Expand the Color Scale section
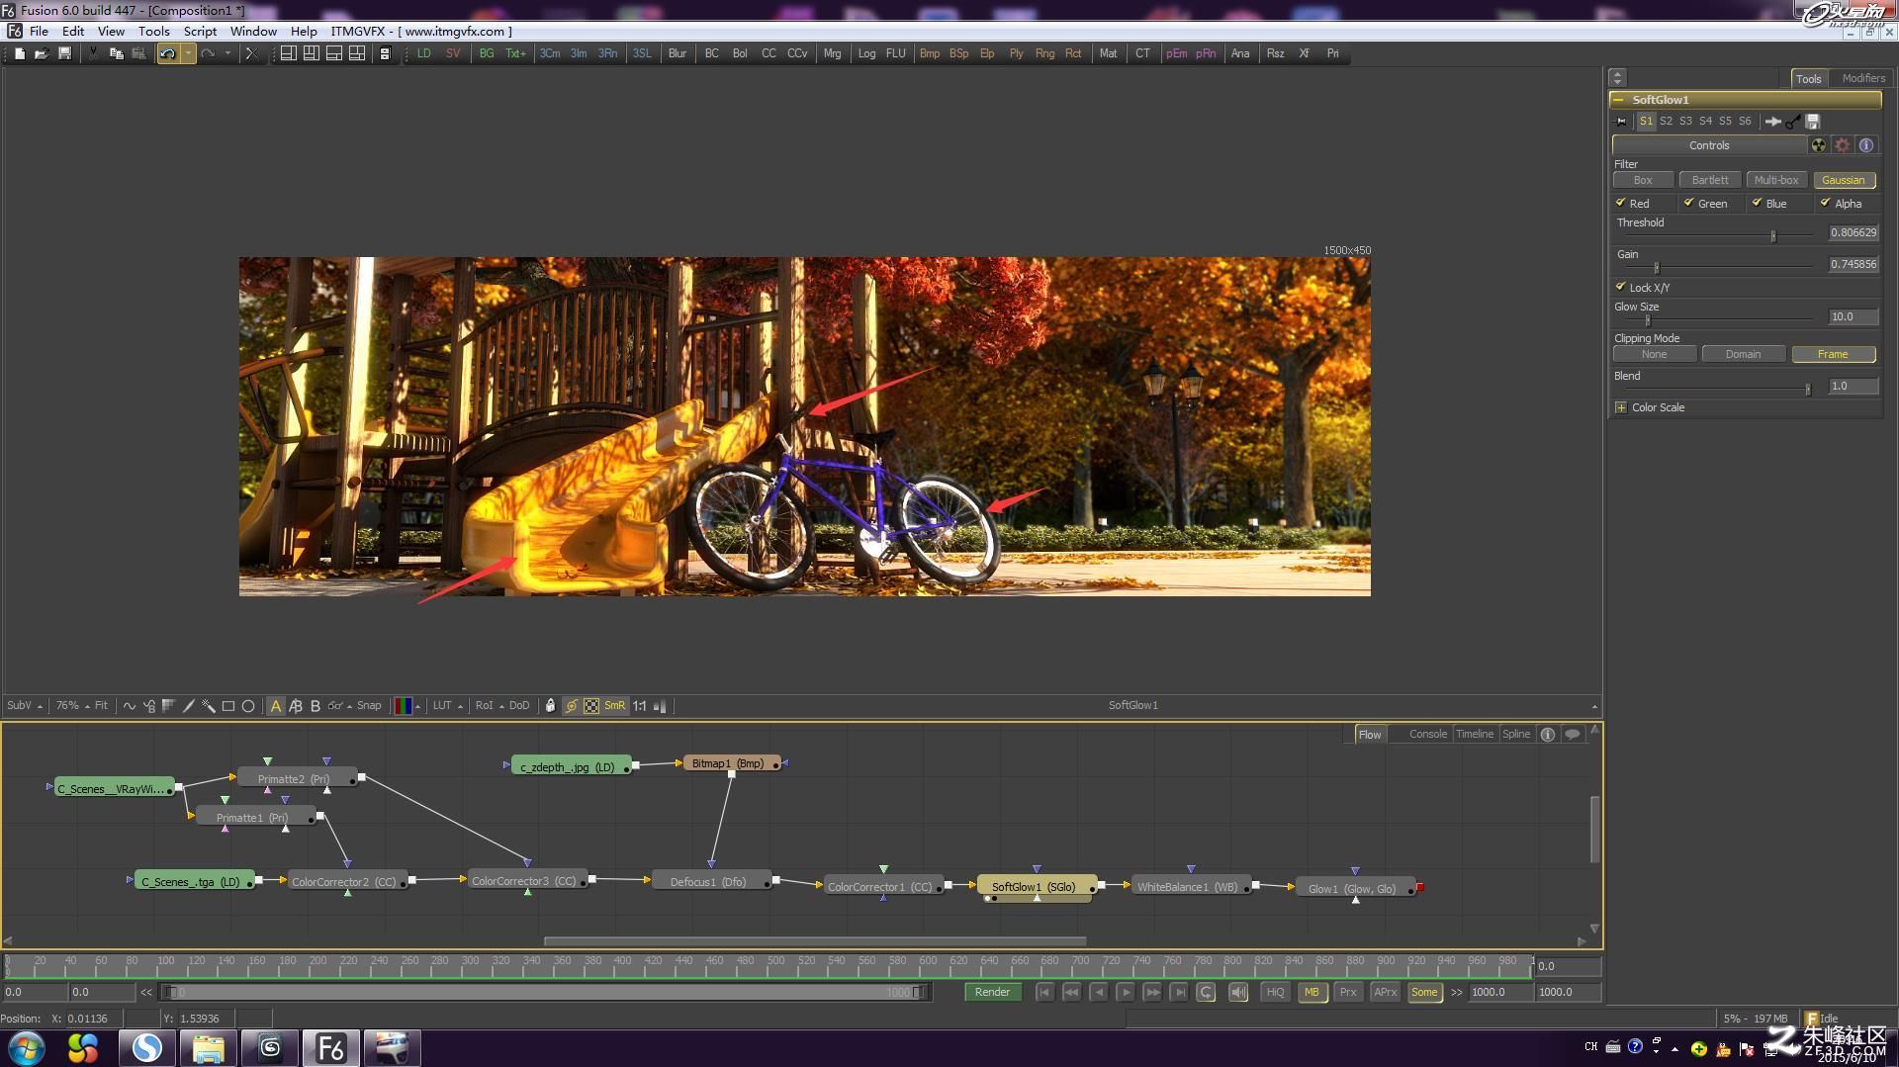The height and width of the screenshot is (1067, 1899). click(x=1620, y=407)
